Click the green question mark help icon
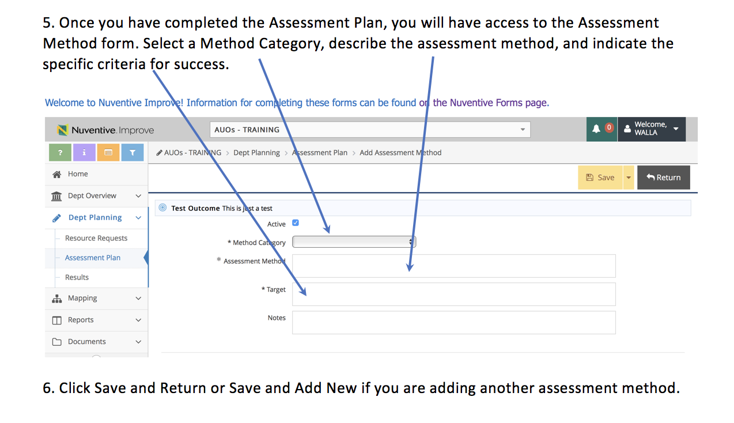 [60, 153]
